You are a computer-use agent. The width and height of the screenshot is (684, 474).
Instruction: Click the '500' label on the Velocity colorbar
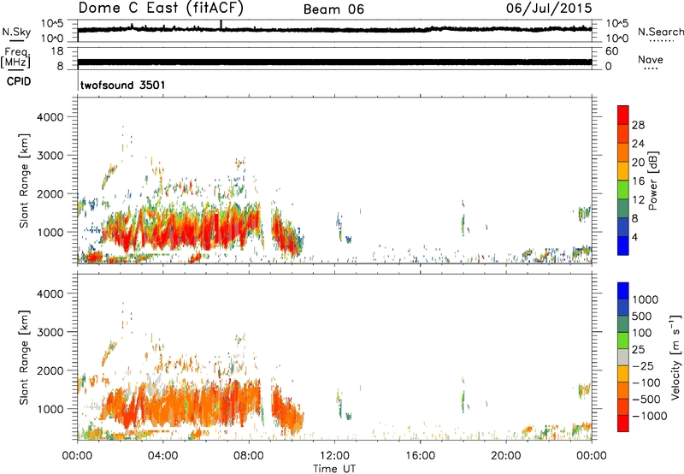[x=644, y=317]
